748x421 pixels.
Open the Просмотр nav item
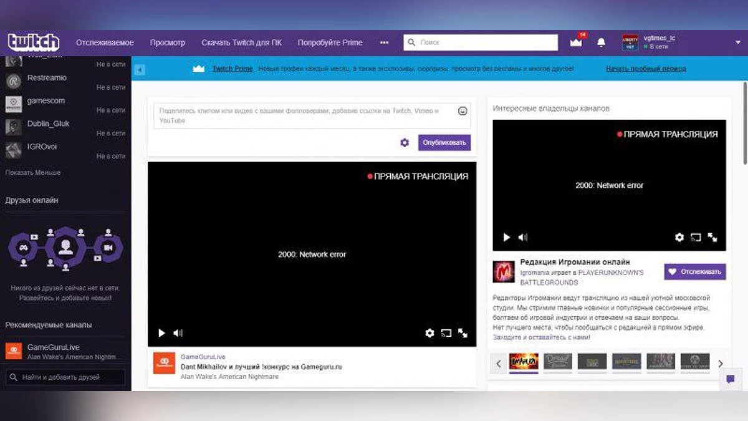pos(168,42)
